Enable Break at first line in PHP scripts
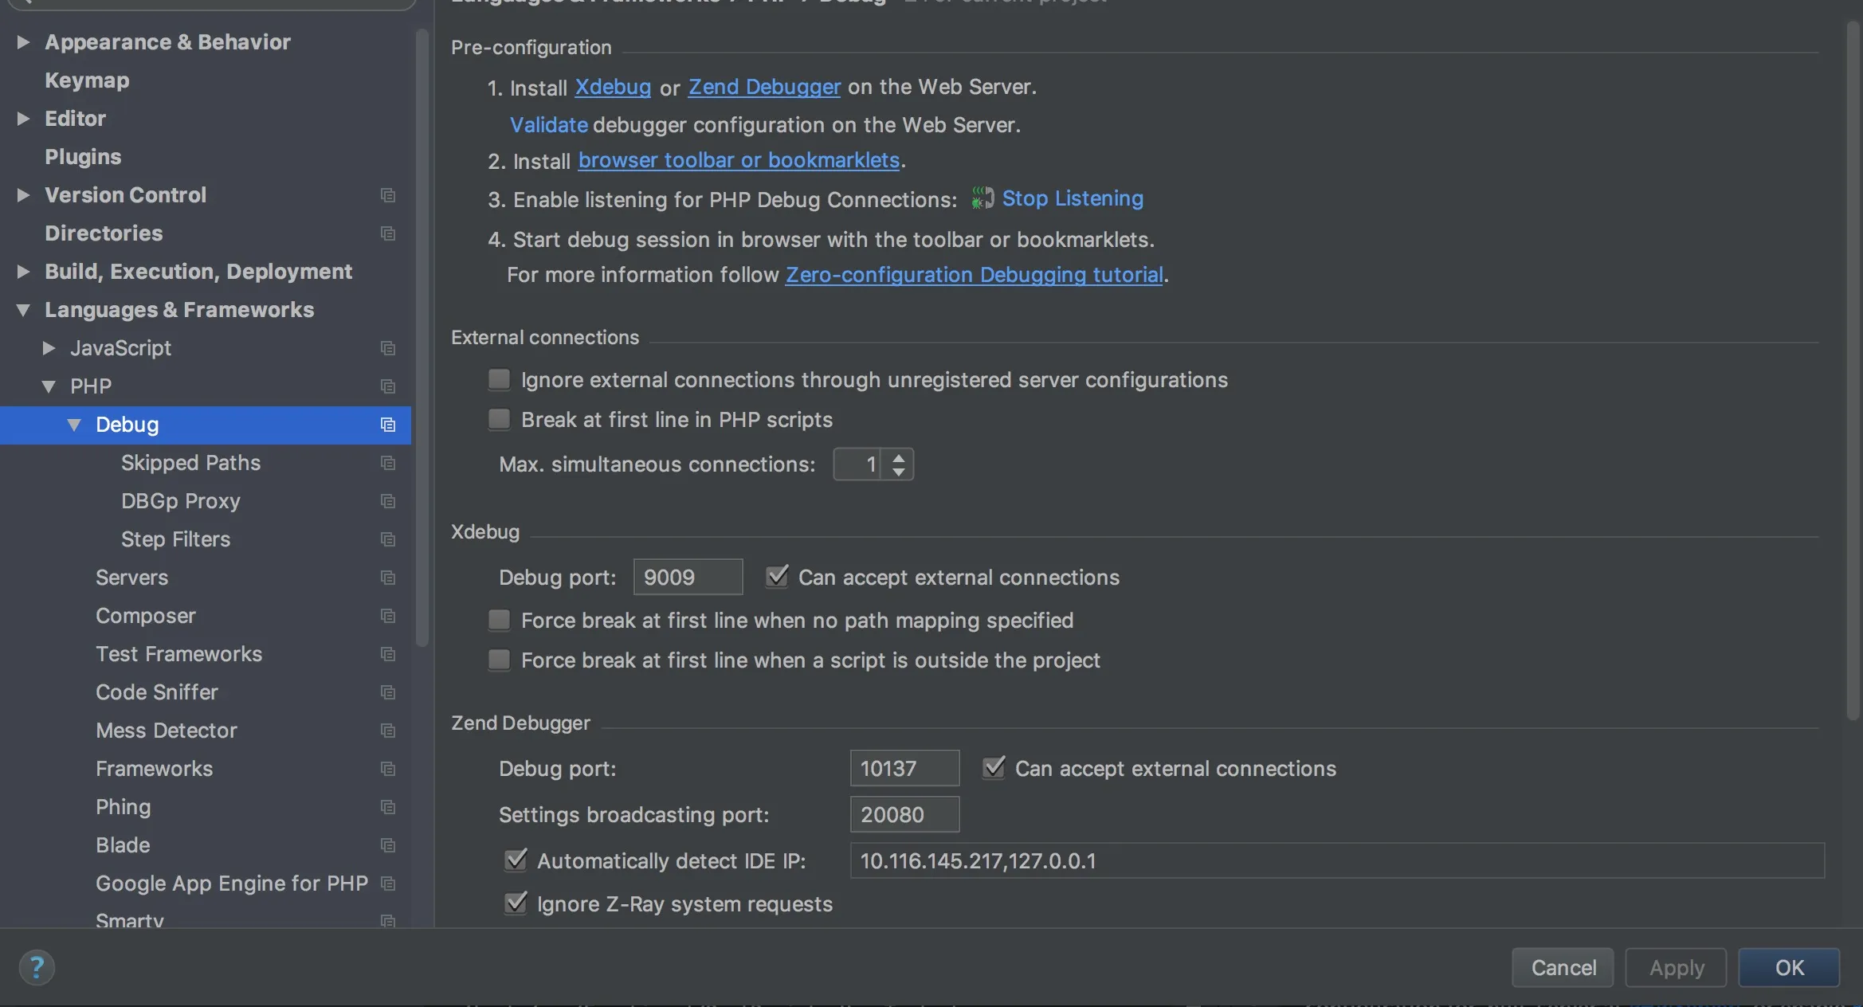Viewport: 1863px width, 1007px height. (500, 419)
